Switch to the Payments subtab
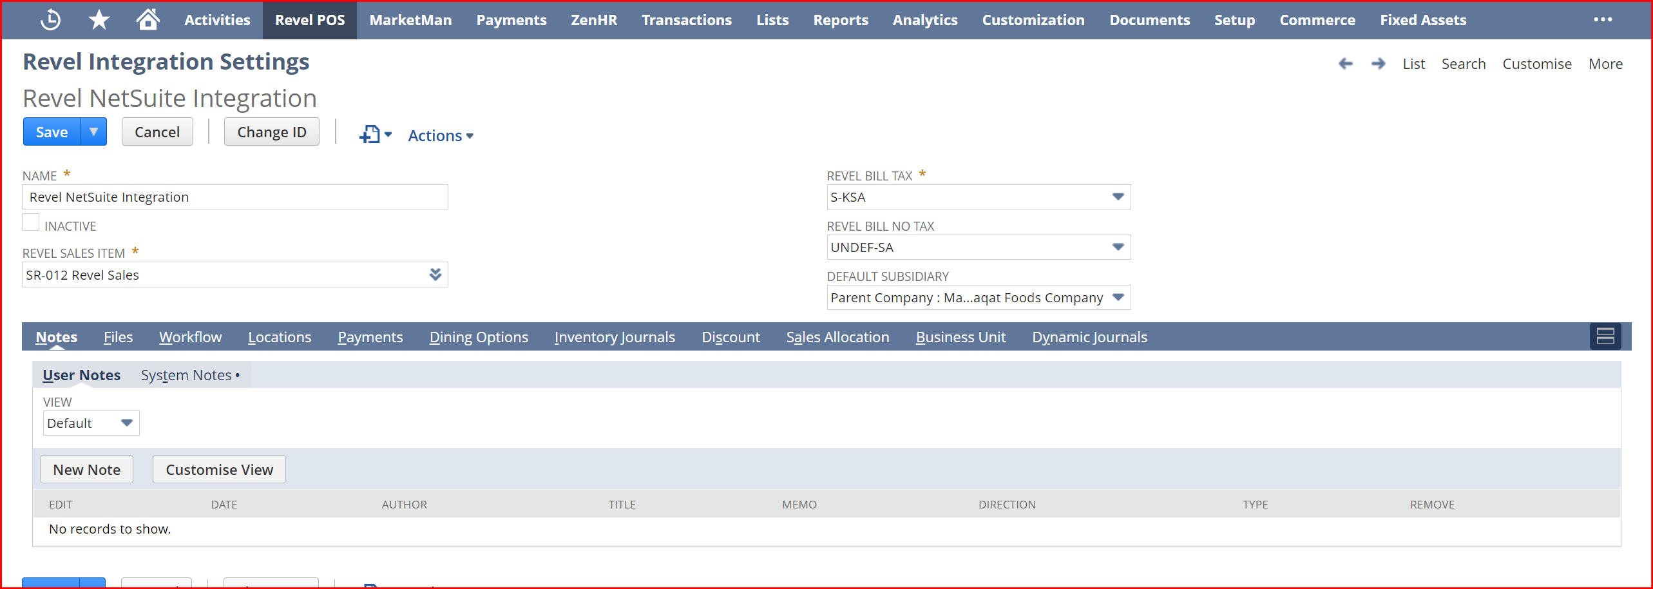 click(370, 337)
